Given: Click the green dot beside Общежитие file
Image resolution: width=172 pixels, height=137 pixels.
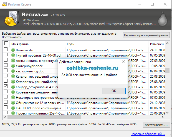Looking at the screenshot, I should point(13,103).
